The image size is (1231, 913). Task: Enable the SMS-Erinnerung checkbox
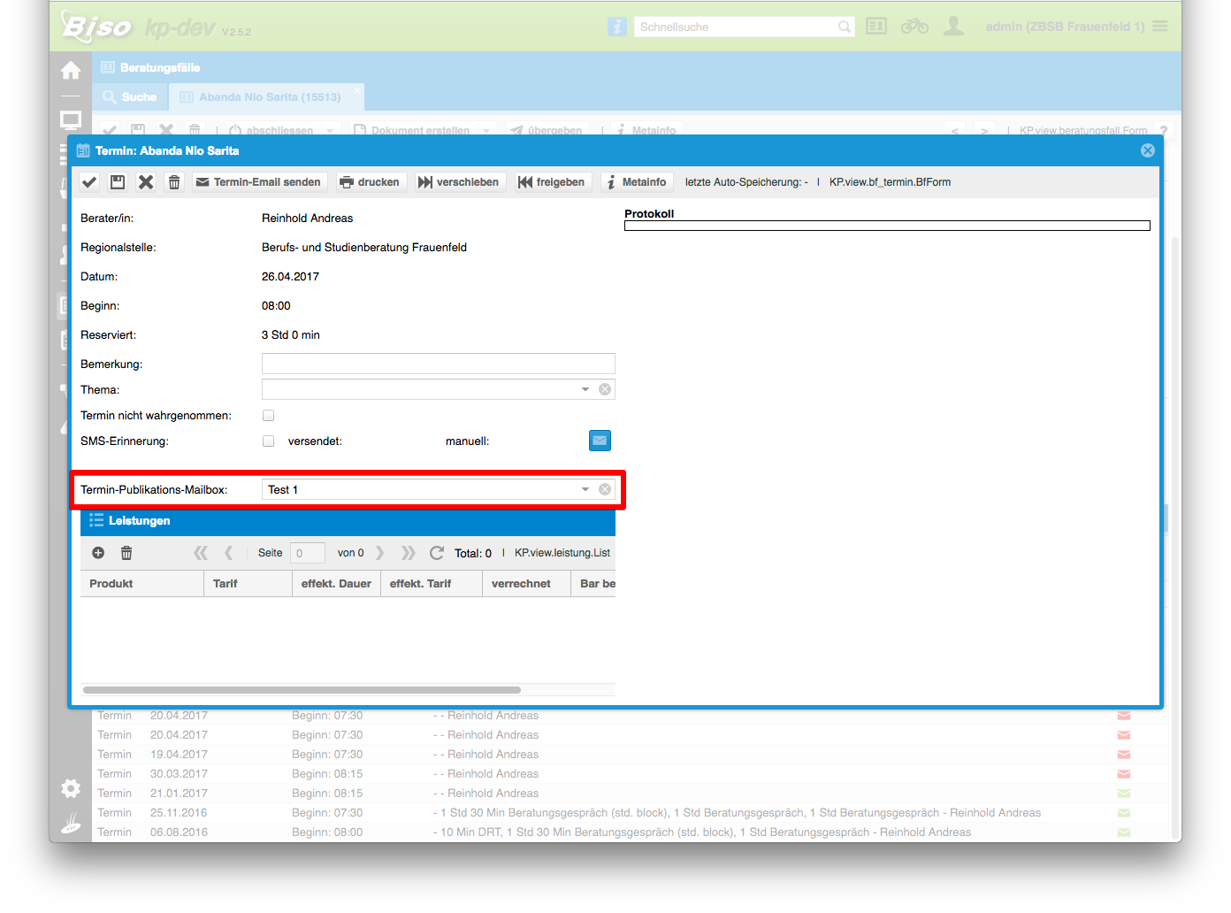pos(268,441)
